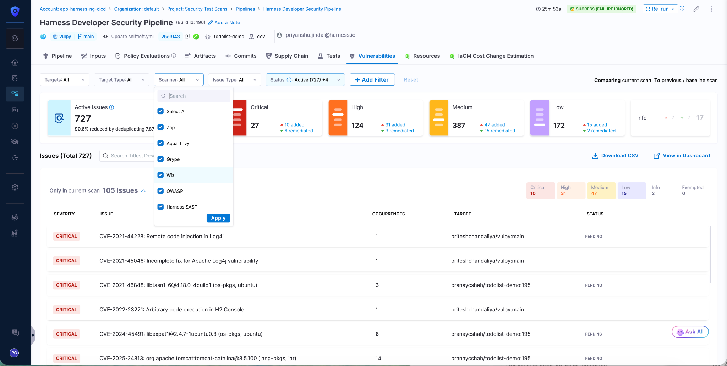
Task: Open the Supply Chain tab
Action: point(287,56)
